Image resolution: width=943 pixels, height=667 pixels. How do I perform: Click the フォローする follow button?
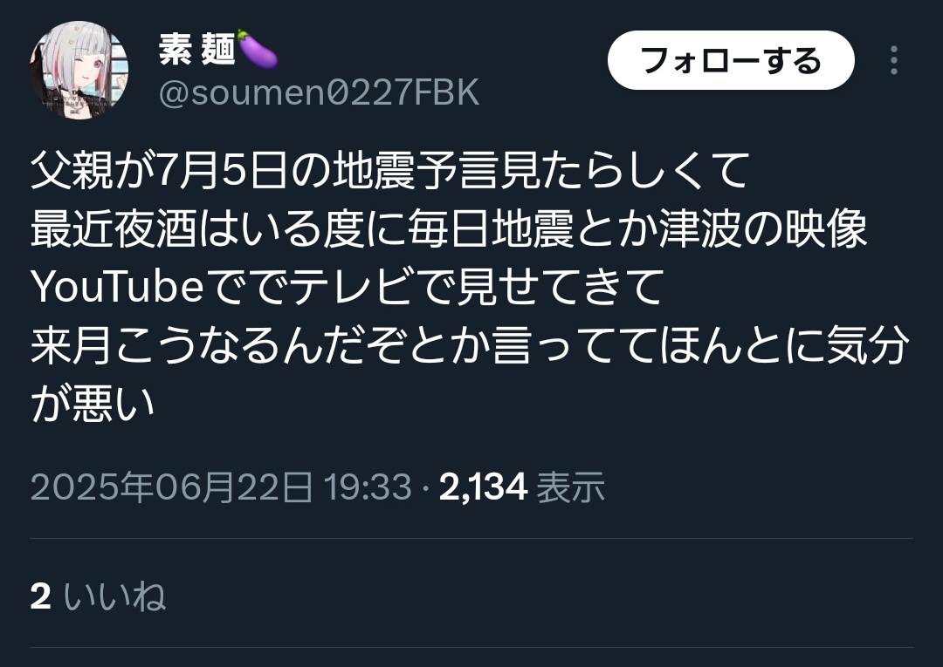tap(731, 60)
